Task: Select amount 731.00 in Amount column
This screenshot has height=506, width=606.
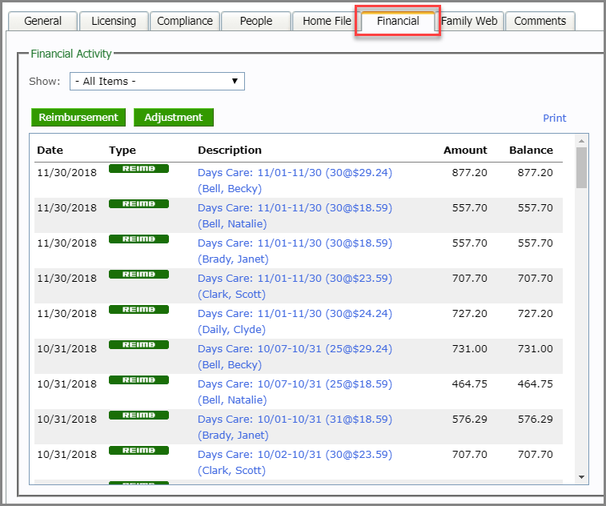Action: 470,348
